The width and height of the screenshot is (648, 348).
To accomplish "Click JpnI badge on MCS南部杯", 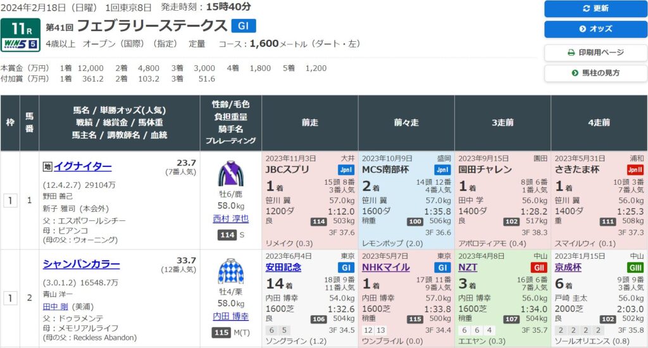I will coord(442,170).
